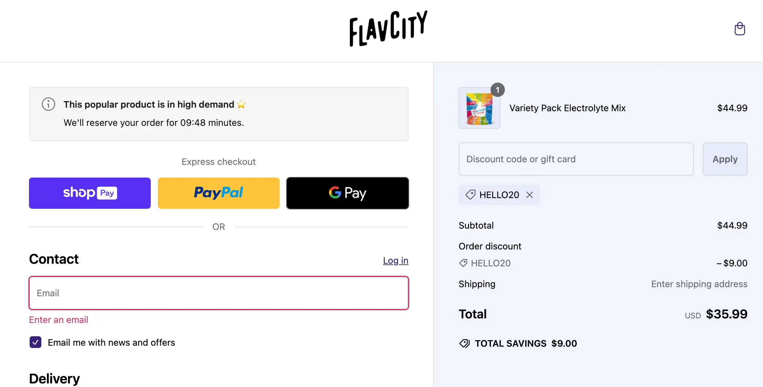Select the Contact section heading

[x=54, y=259]
